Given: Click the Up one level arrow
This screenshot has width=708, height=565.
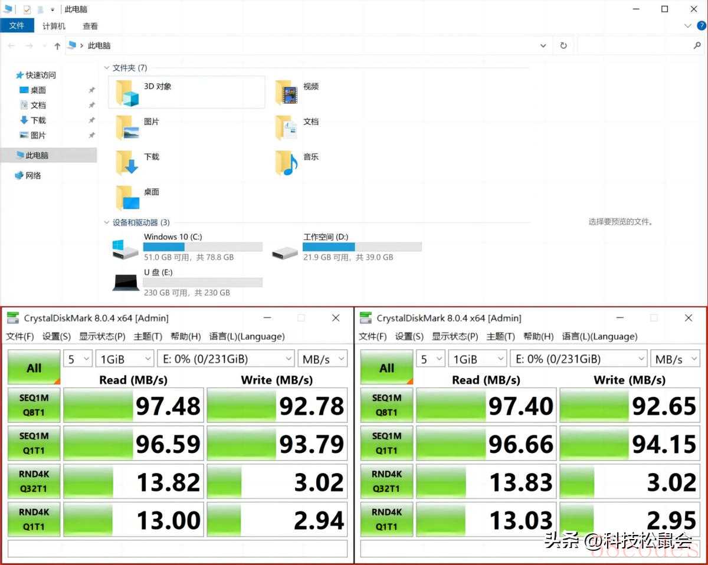Looking at the screenshot, I should [x=57, y=45].
